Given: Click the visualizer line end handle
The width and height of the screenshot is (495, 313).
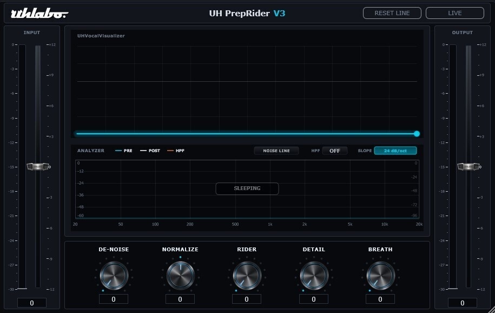Looking at the screenshot, I should [417, 134].
